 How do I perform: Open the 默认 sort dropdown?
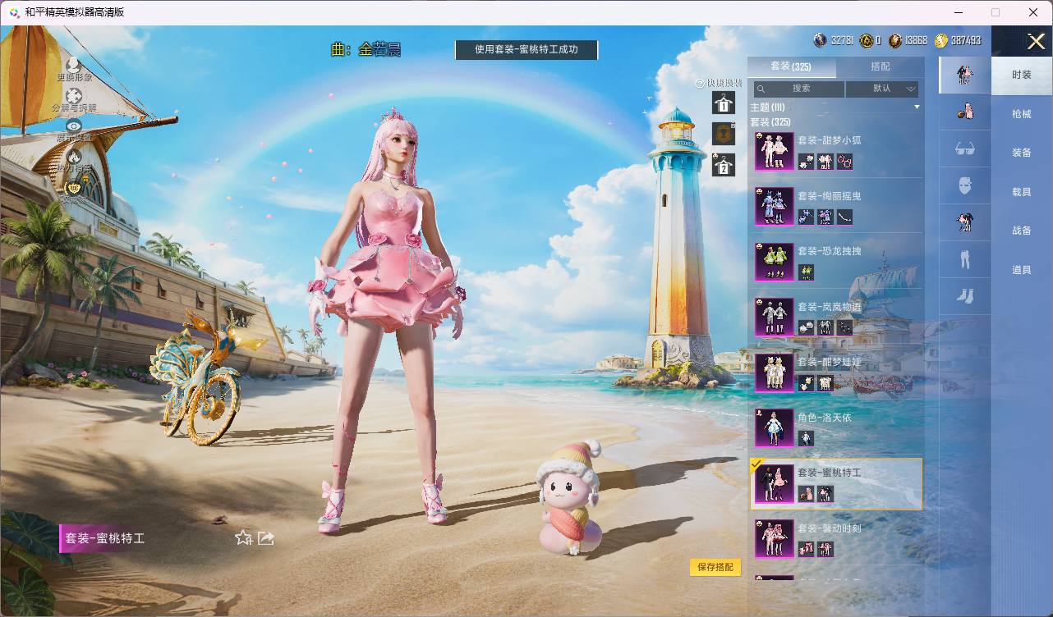pos(882,89)
